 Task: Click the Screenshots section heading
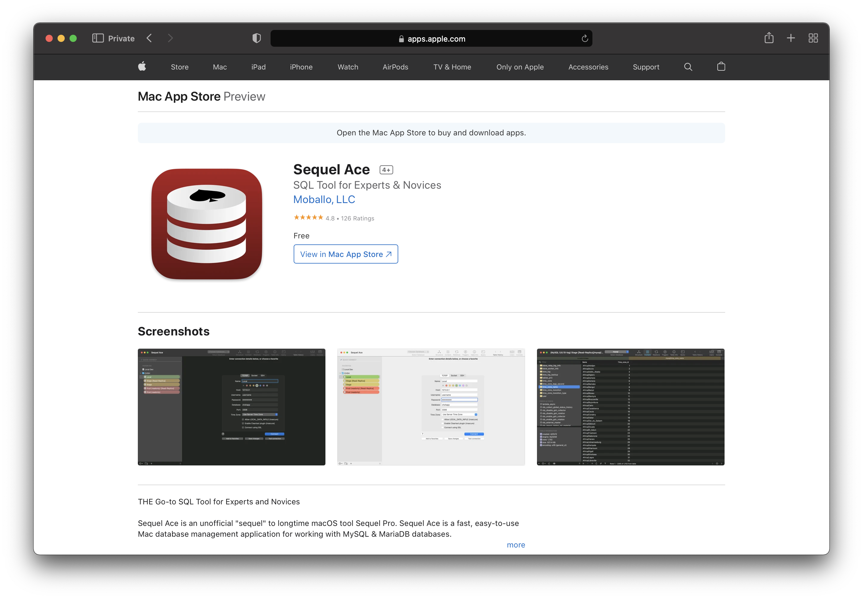173,332
